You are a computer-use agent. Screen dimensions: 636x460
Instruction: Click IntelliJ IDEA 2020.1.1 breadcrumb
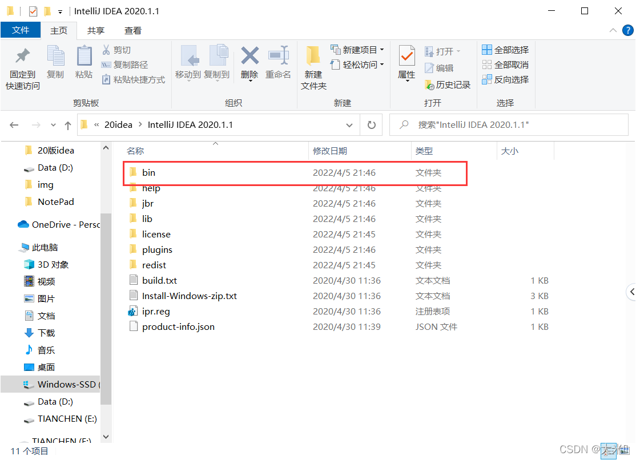point(190,125)
